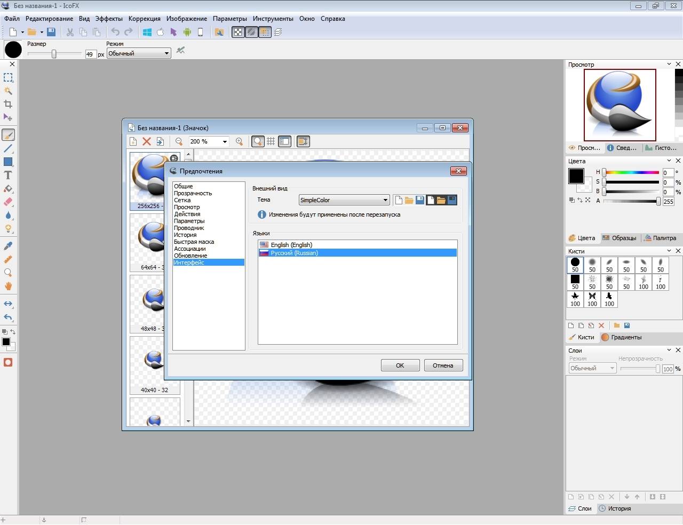
Task: Select the blue rectangle shape tool
Action: tap(8, 162)
